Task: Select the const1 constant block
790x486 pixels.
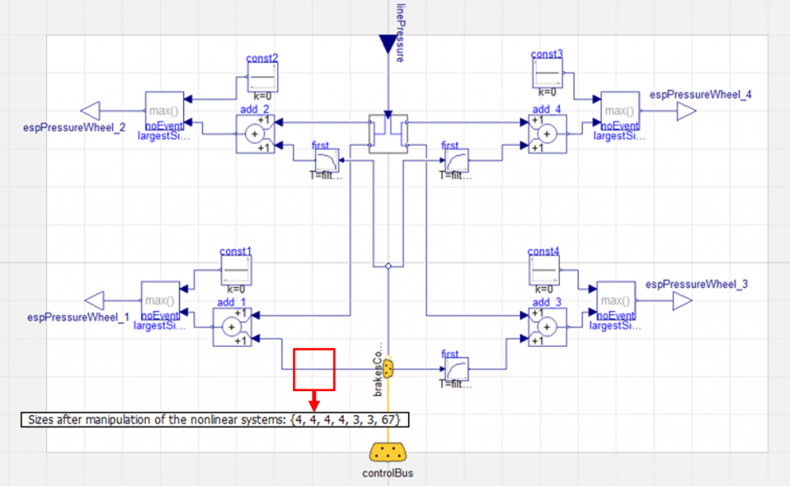Action: point(236,270)
